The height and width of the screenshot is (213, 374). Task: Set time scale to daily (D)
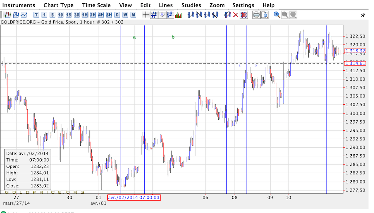117,15
